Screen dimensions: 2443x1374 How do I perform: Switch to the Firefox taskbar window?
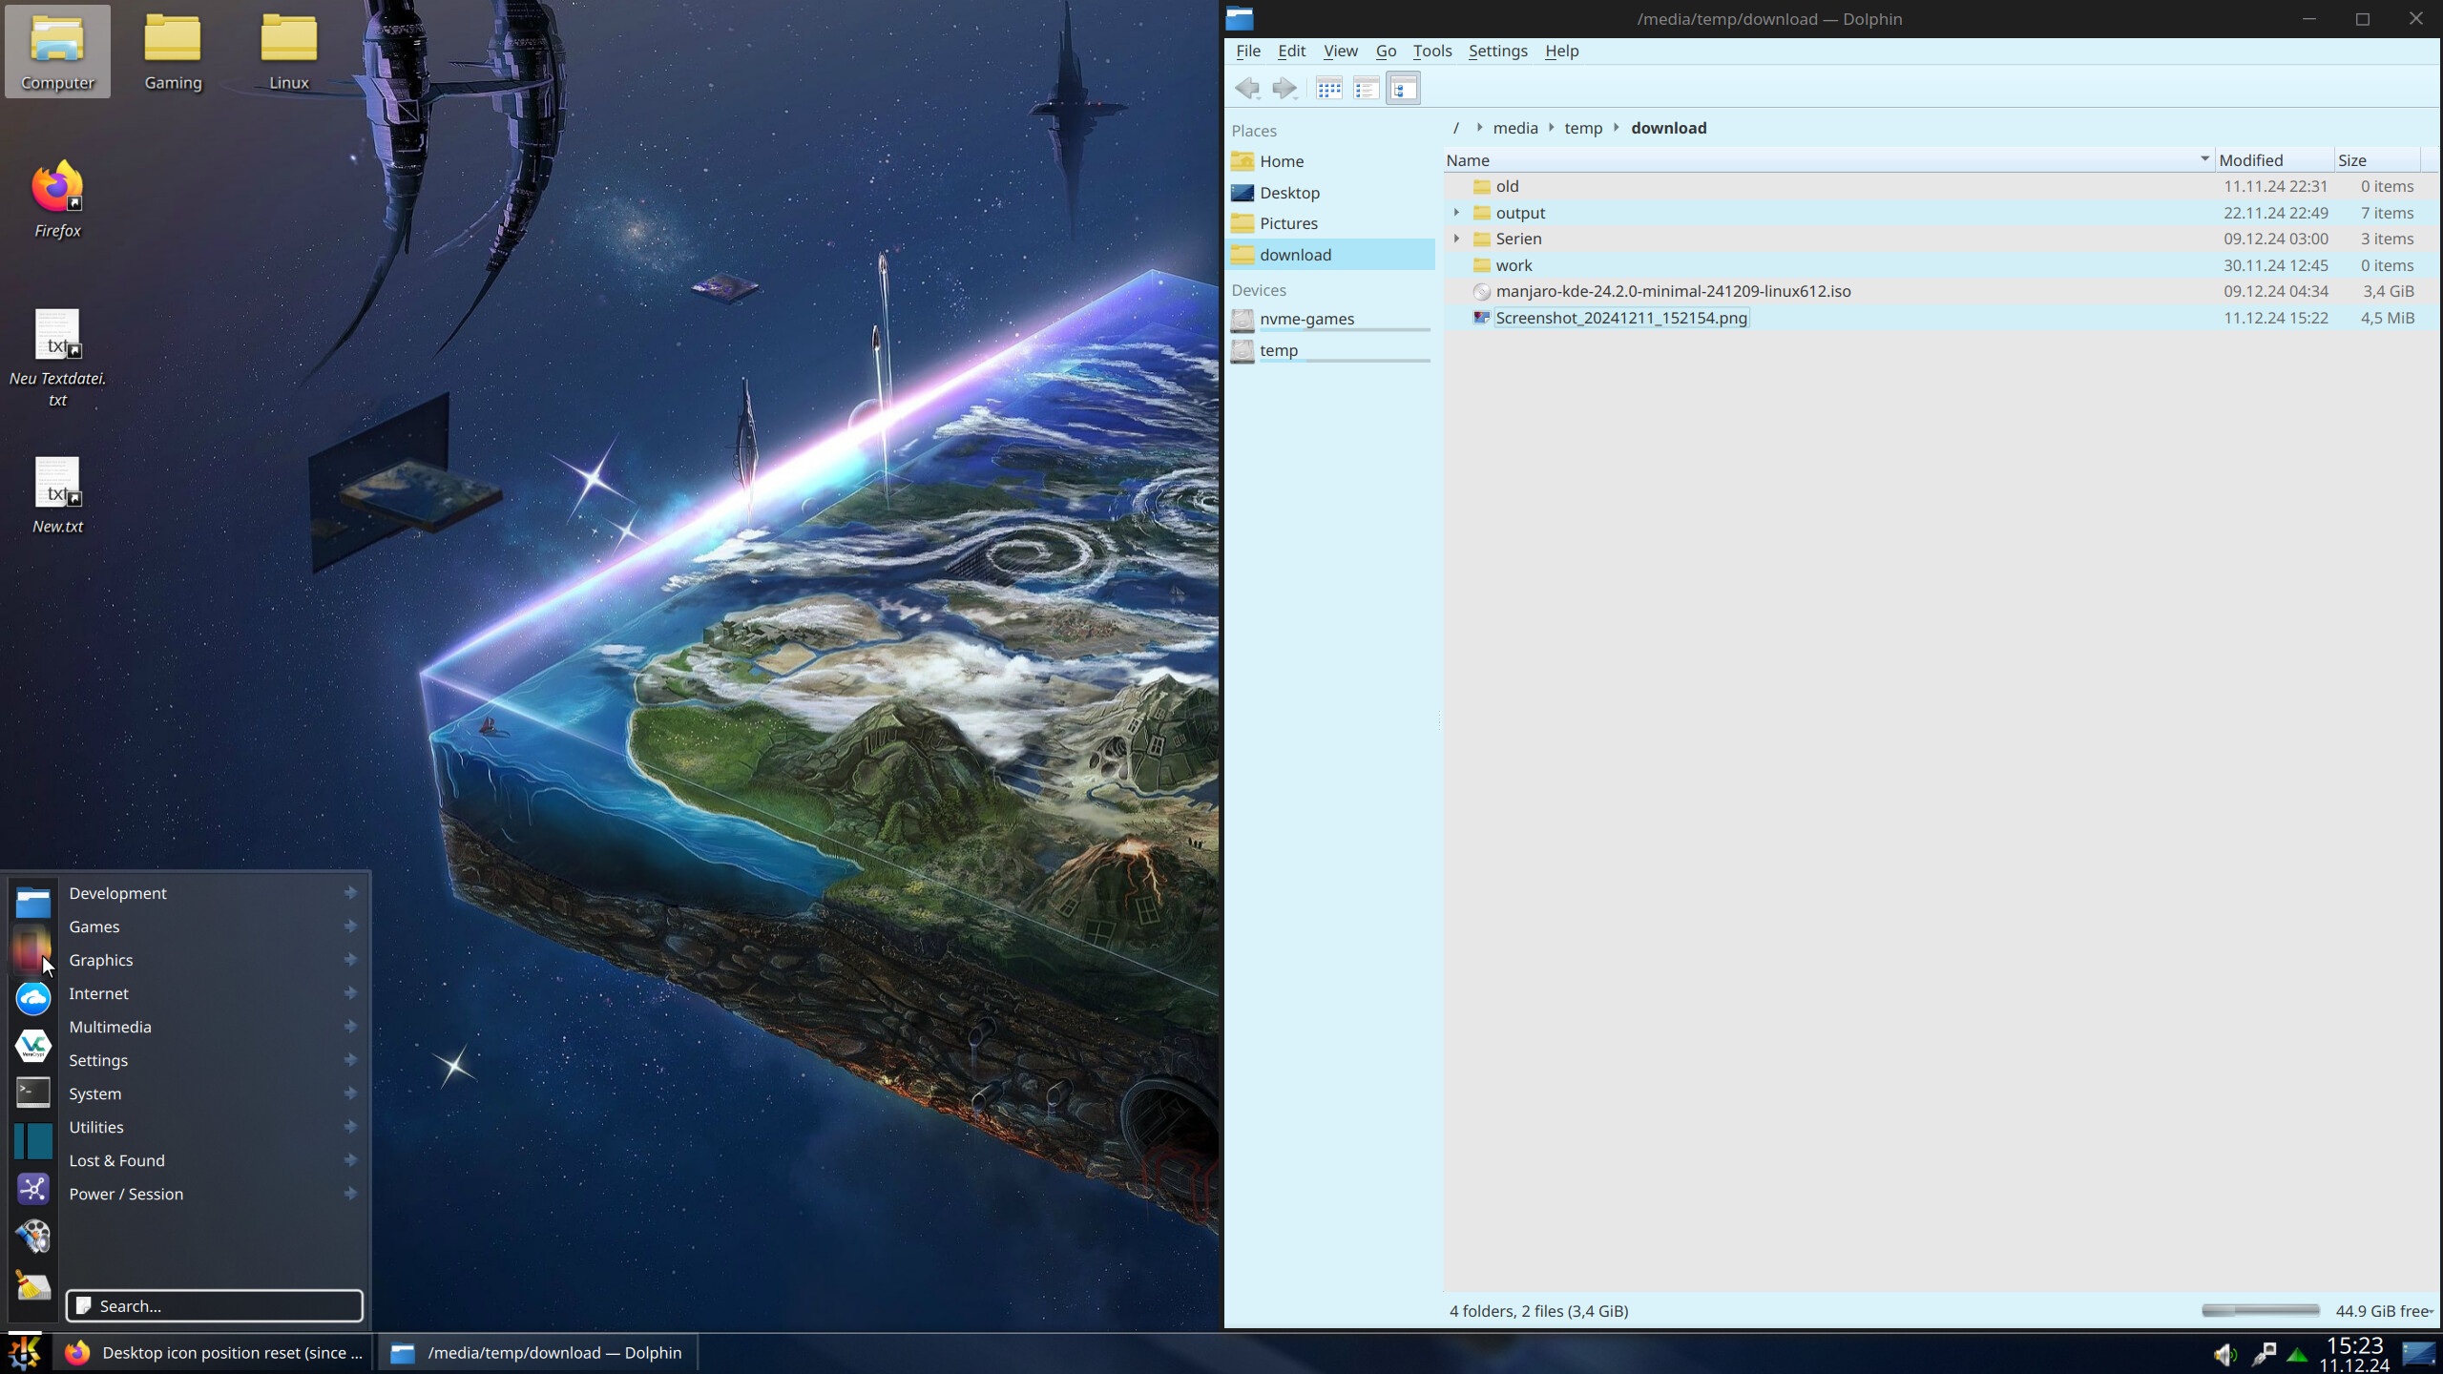coord(214,1353)
